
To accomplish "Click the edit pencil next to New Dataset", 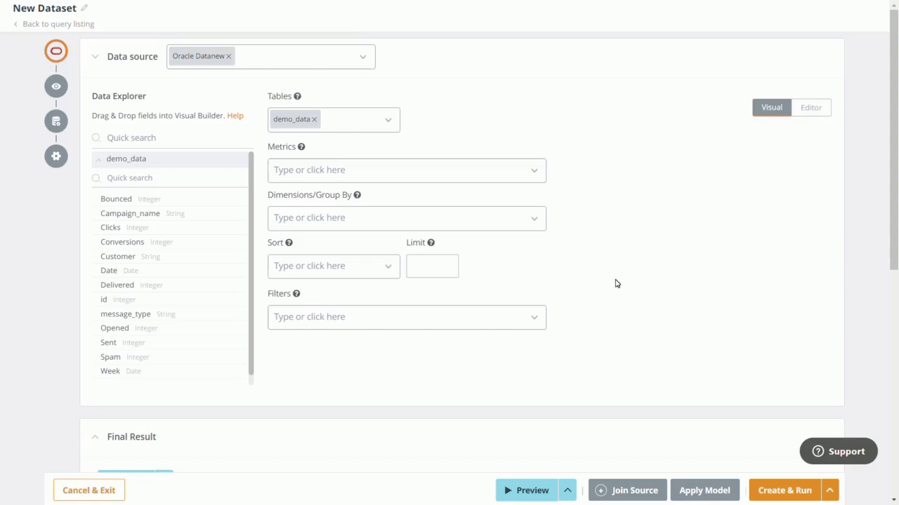I will [84, 8].
